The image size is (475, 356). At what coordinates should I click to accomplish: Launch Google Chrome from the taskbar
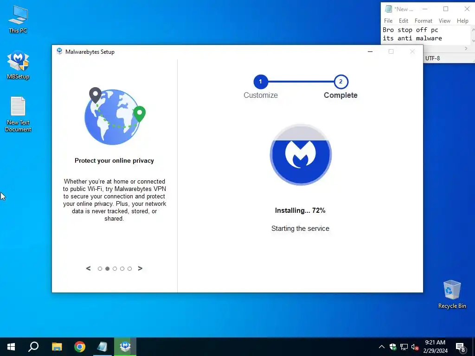click(80, 347)
